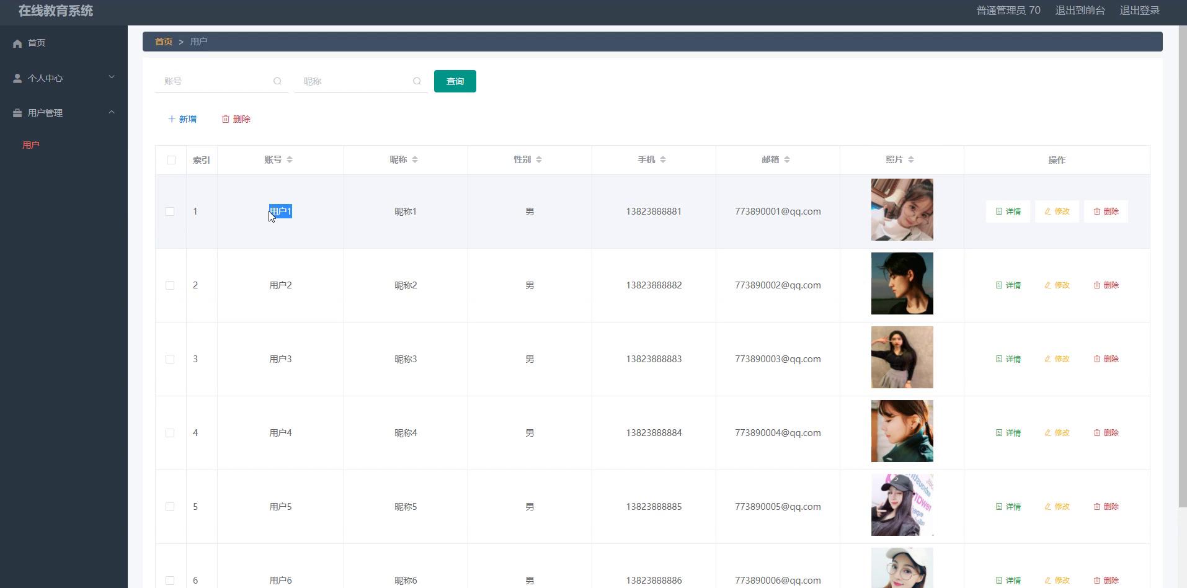Click the sort arrows on the 账号 column
The image size is (1187, 588).
(290, 160)
